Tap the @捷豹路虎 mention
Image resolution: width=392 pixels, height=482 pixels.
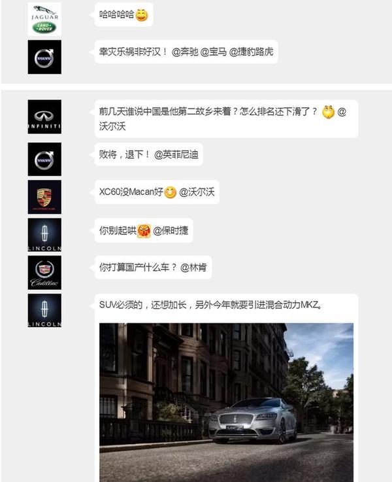click(251, 52)
